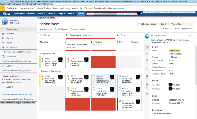197x119 pixels.
Task: Open the Releases sidebar icon
Action: [x=3, y=34]
